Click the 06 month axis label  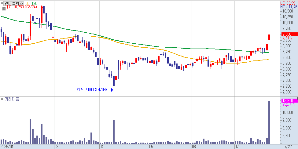point(194,147)
